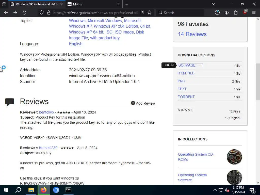Switch to the Motrix tab
The image size is (260, 195).
coord(94,4)
